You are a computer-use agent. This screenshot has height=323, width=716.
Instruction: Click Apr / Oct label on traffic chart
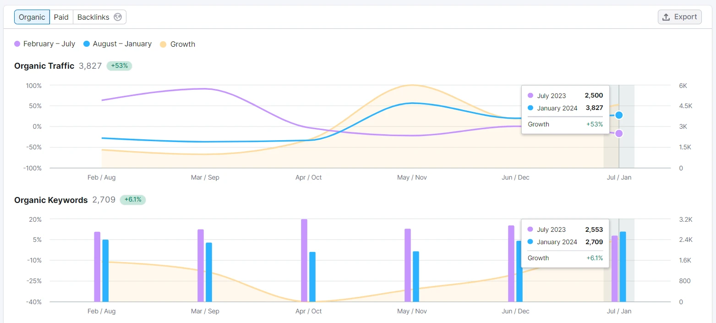(309, 177)
